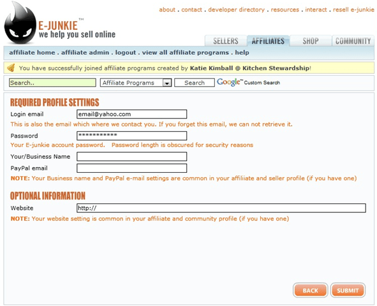
Task: Go to affiliate admin
Action: [x=85, y=52]
